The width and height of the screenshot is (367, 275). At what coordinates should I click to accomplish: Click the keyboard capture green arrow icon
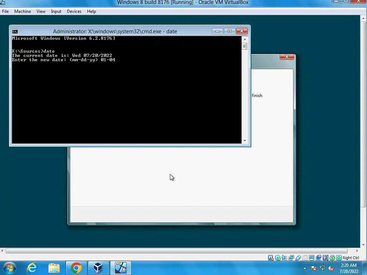(x=339, y=258)
